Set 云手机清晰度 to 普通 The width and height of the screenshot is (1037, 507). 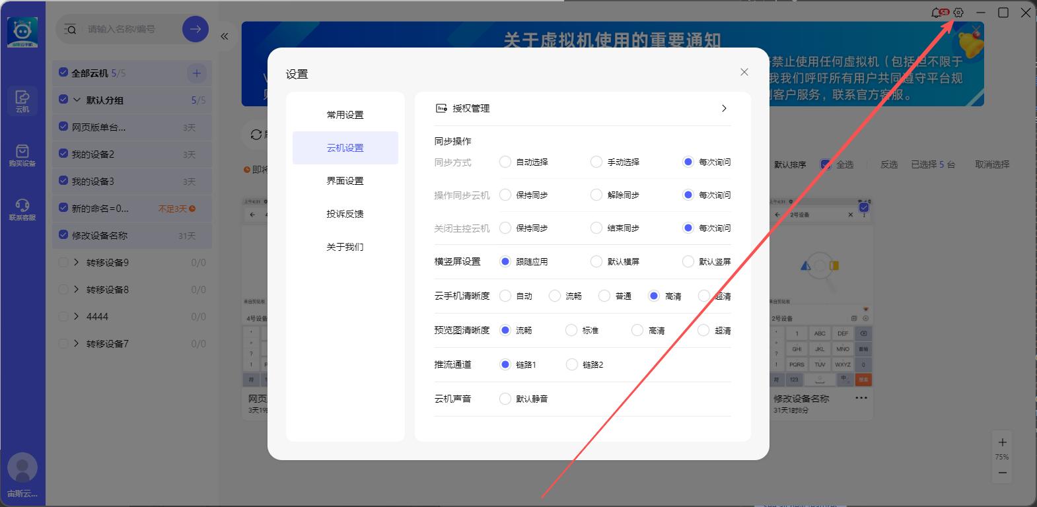[604, 296]
